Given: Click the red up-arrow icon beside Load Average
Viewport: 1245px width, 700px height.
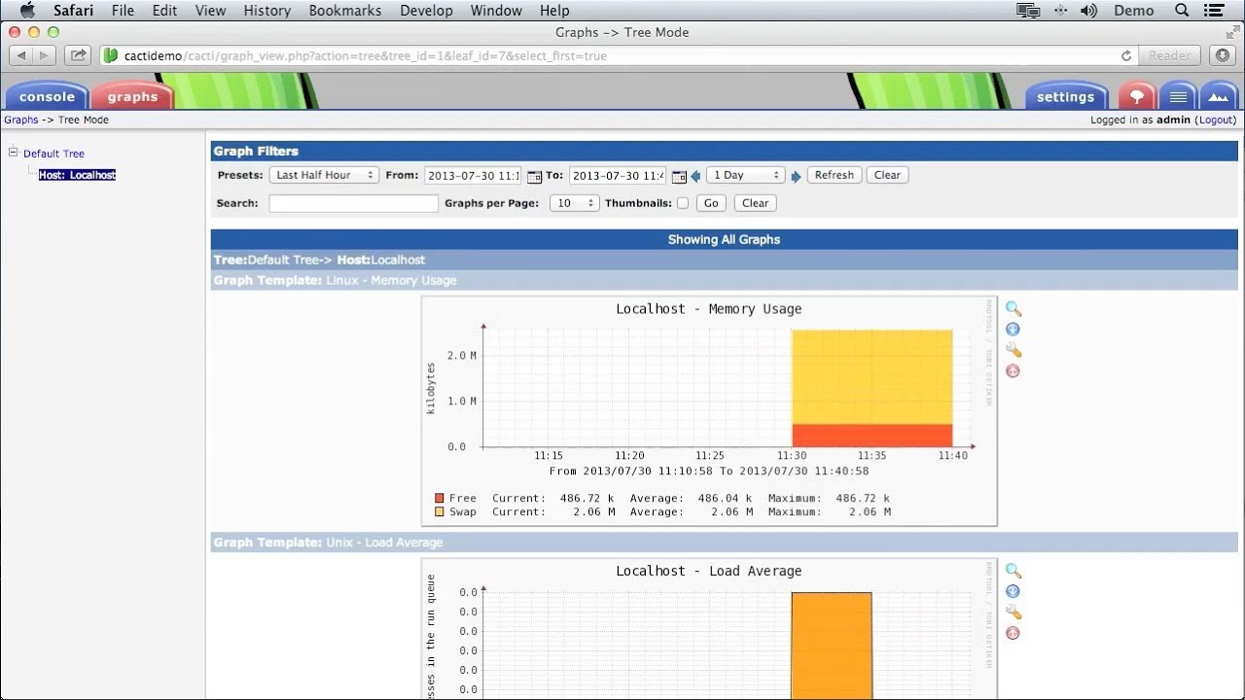Looking at the screenshot, I should pyautogui.click(x=1013, y=633).
